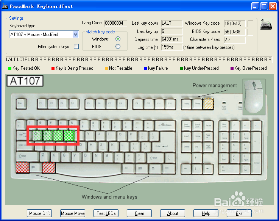
Task: Clear the tested keys with Clear
Action: pos(139,213)
